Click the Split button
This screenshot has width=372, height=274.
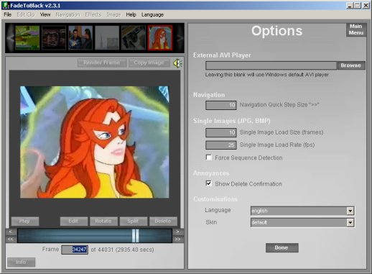pyautogui.click(x=133, y=222)
